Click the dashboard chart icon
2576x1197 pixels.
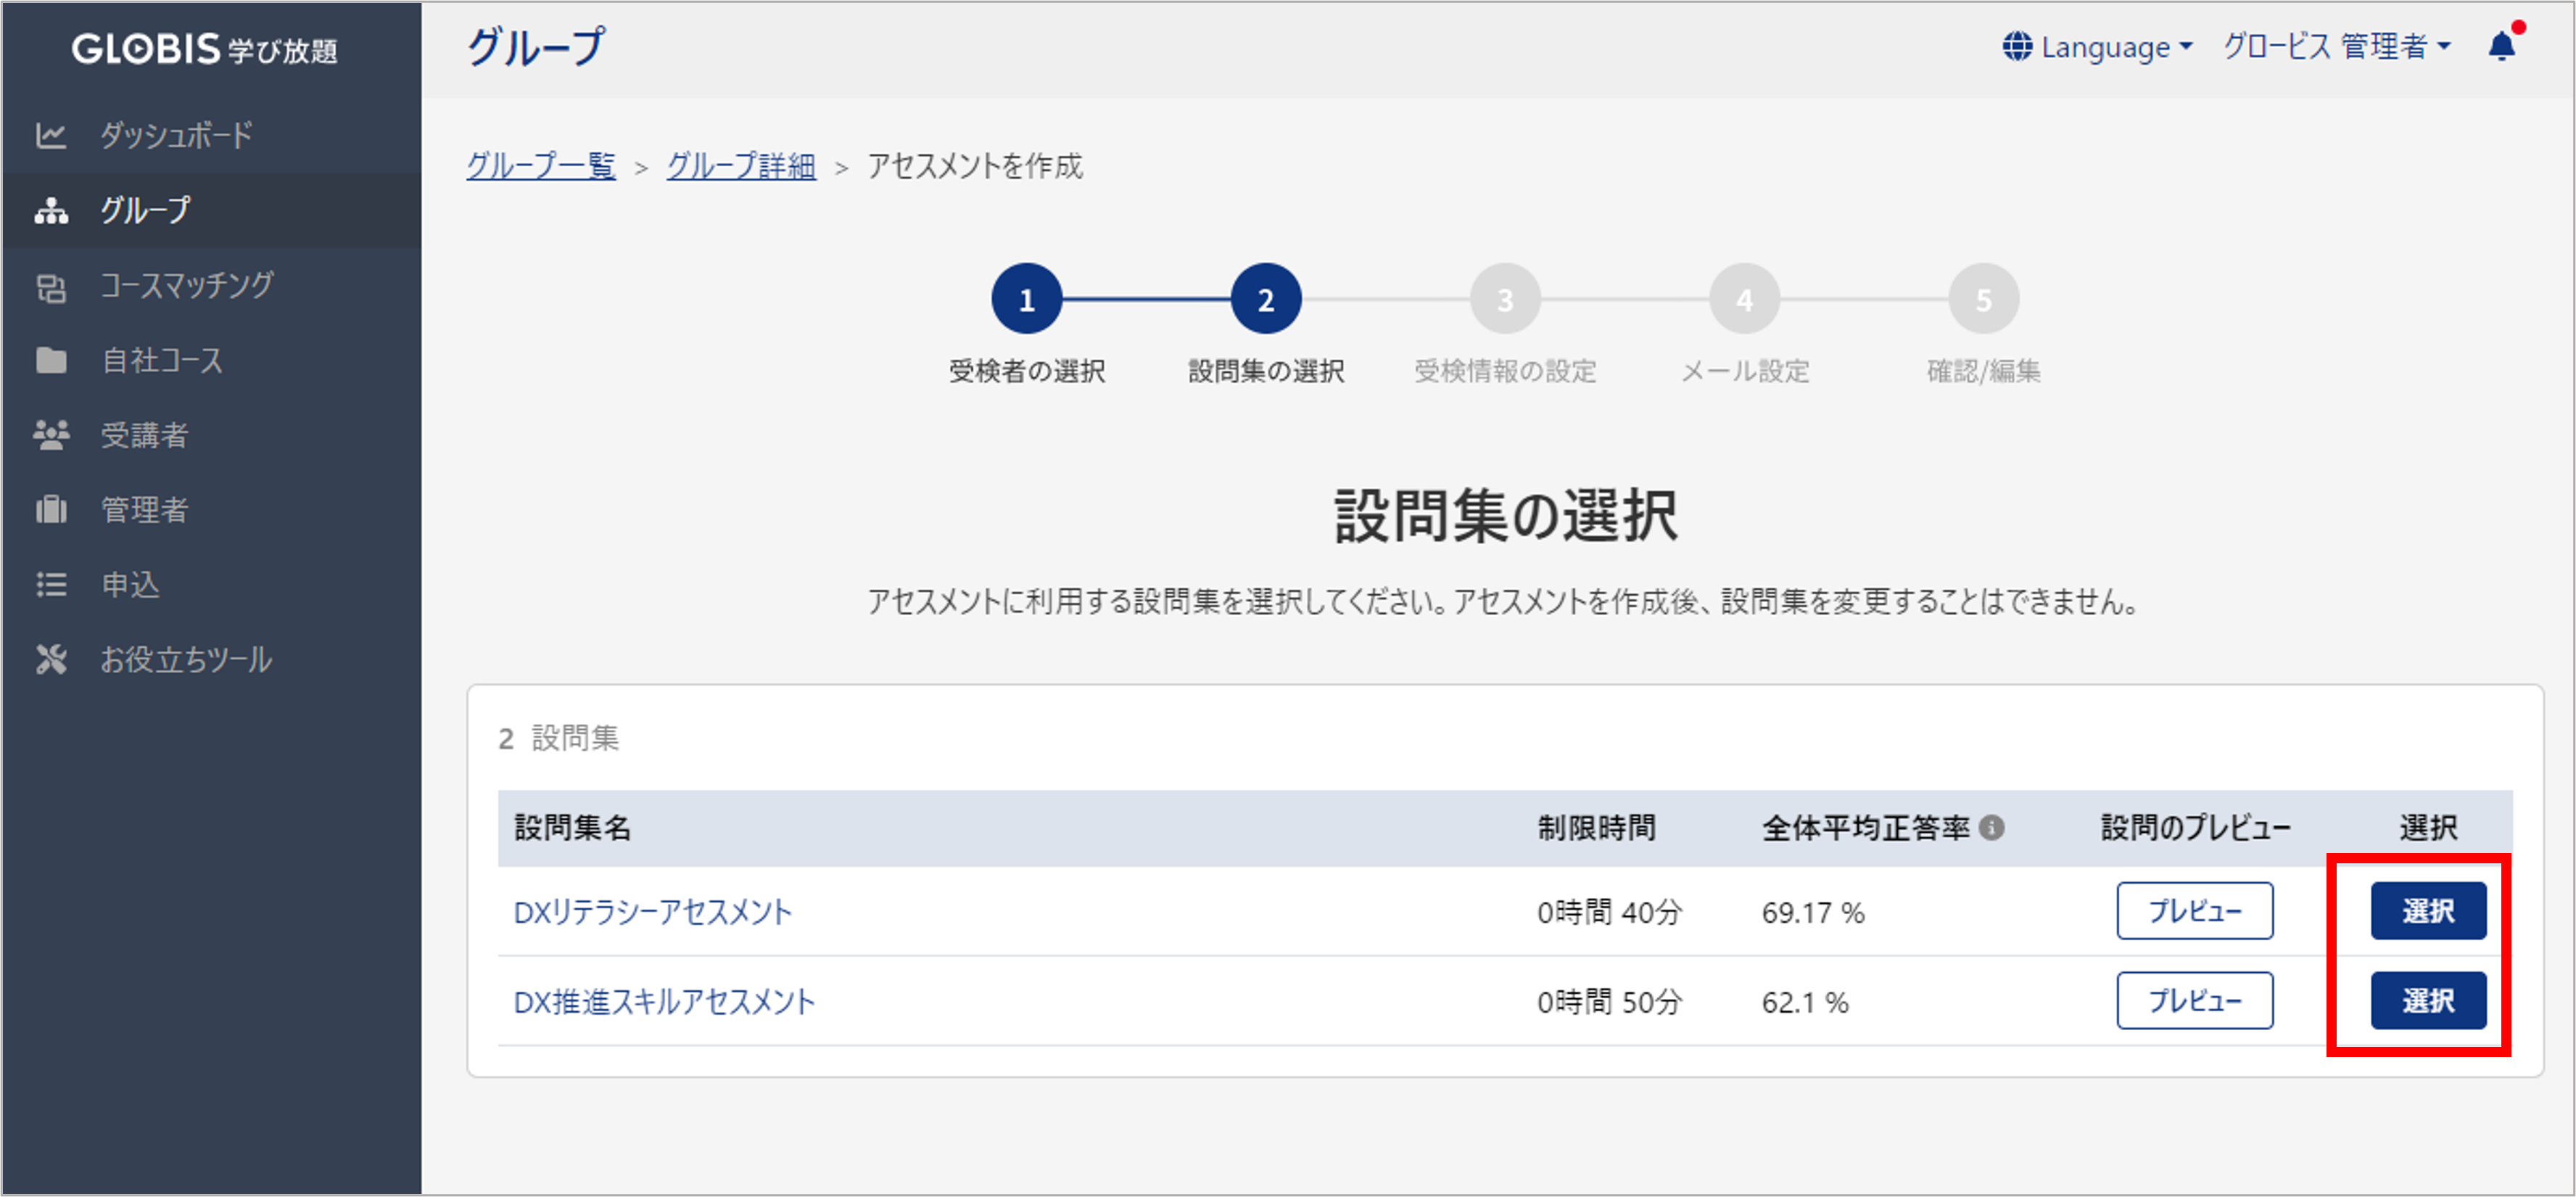(51, 135)
